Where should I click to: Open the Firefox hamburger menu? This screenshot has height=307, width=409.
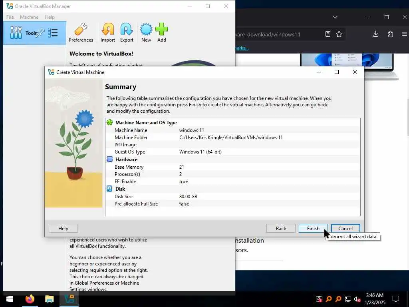(405, 34)
